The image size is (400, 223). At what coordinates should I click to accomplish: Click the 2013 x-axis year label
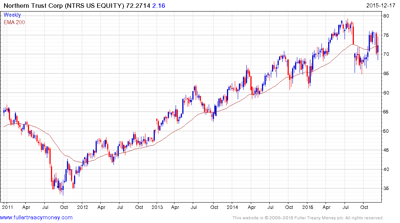point(157,207)
